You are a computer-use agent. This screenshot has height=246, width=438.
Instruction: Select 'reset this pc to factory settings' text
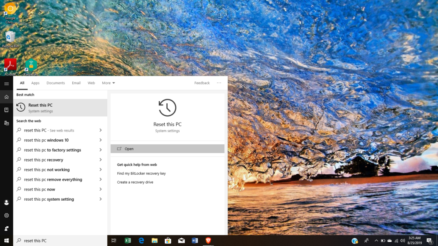click(53, 150)
